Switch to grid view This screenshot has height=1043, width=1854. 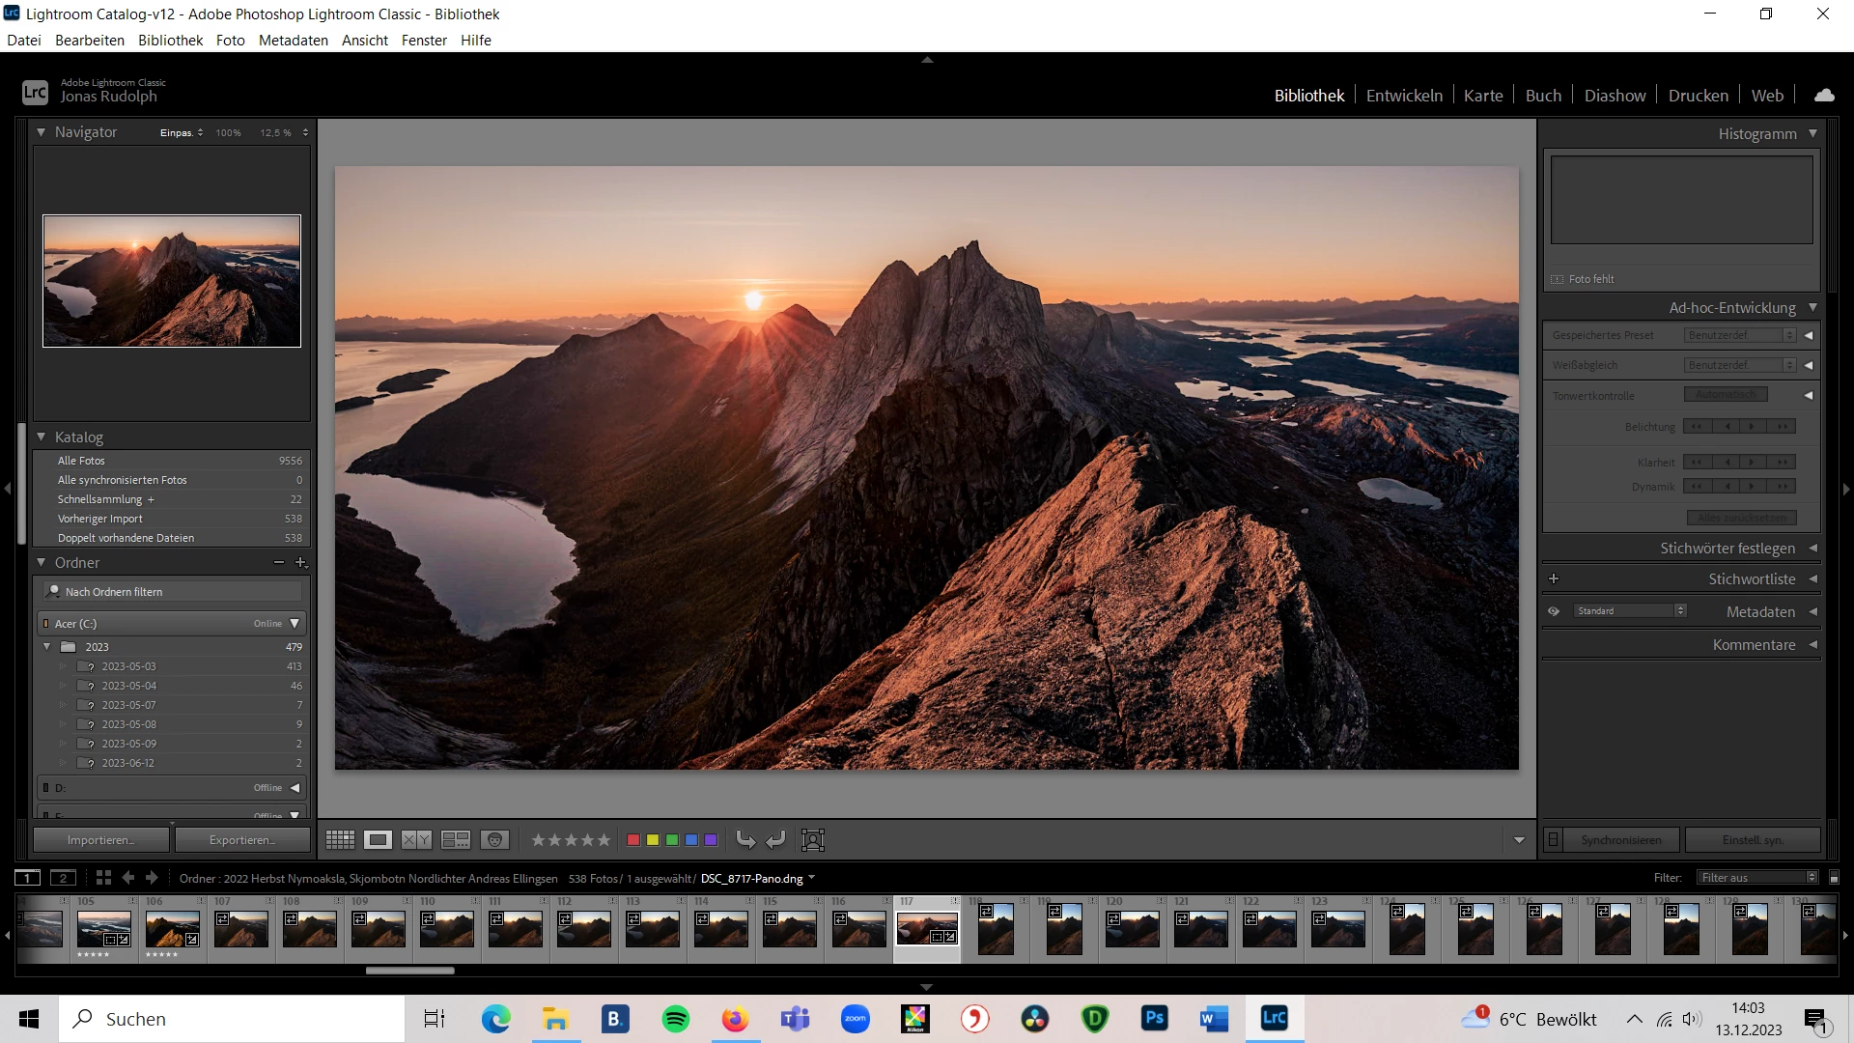(340, 840)
